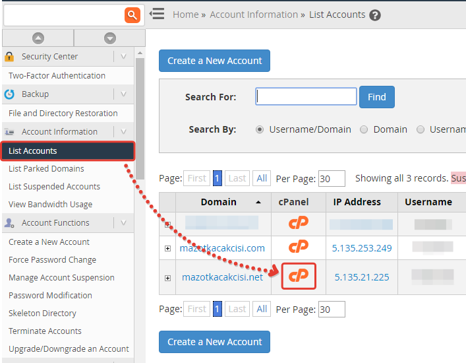The image size is (466, 363).
Task: Expand the mazotkacakcisi.com row details
Action: click(x=167, y=248)
